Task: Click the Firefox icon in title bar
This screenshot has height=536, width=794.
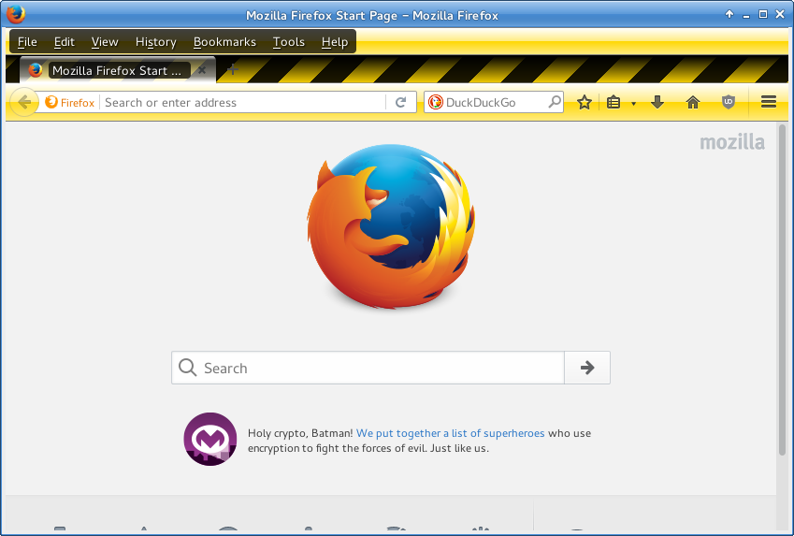Action: (16, 14)
